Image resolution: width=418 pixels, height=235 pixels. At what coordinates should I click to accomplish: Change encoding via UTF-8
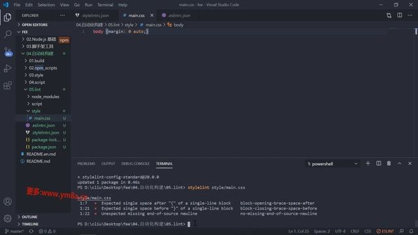(340, 231)
